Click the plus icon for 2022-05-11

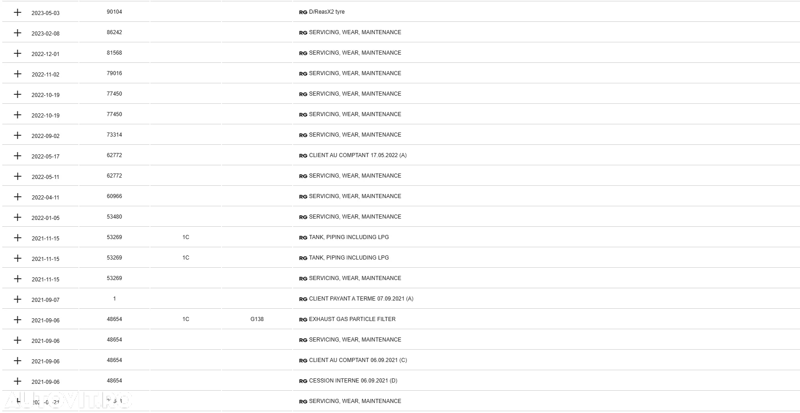(x=17, y=176)
